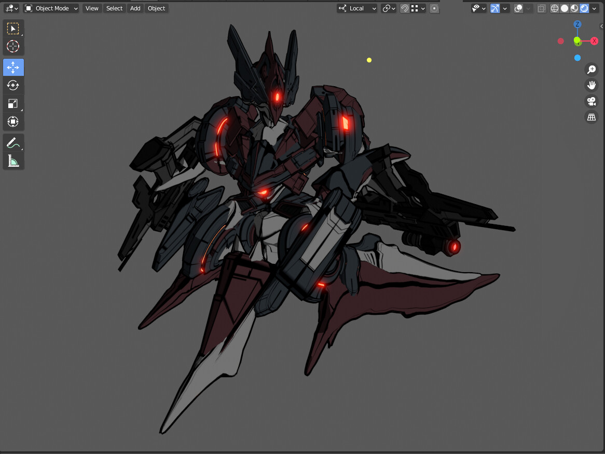The height and width of the screenshot is (454, 605).
Task: Click the Z axis on navigation gizmo
Action: 577,24
